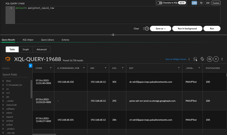Open the Query Library tab
The height and width of the screenshot is (135, 227).
click(x=47, y=40)
